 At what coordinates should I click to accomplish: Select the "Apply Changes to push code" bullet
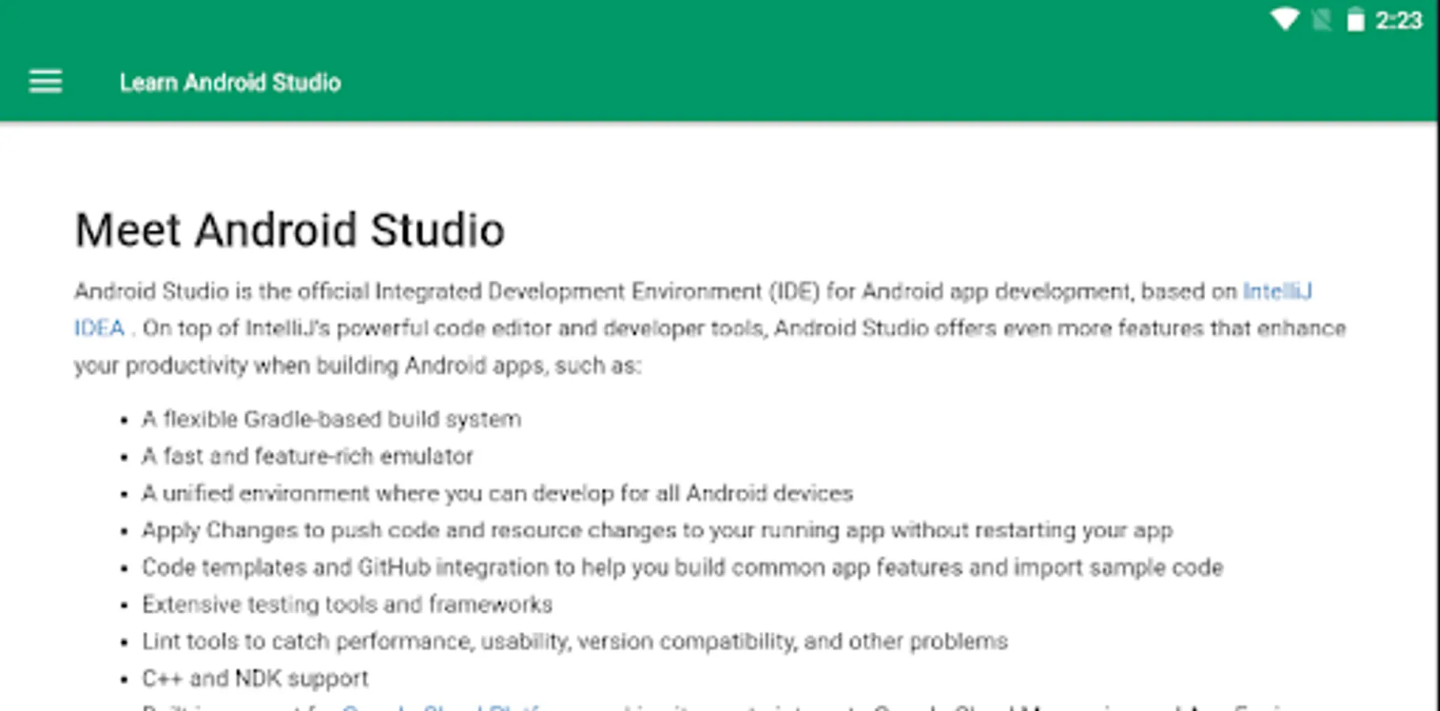[657, 530]
